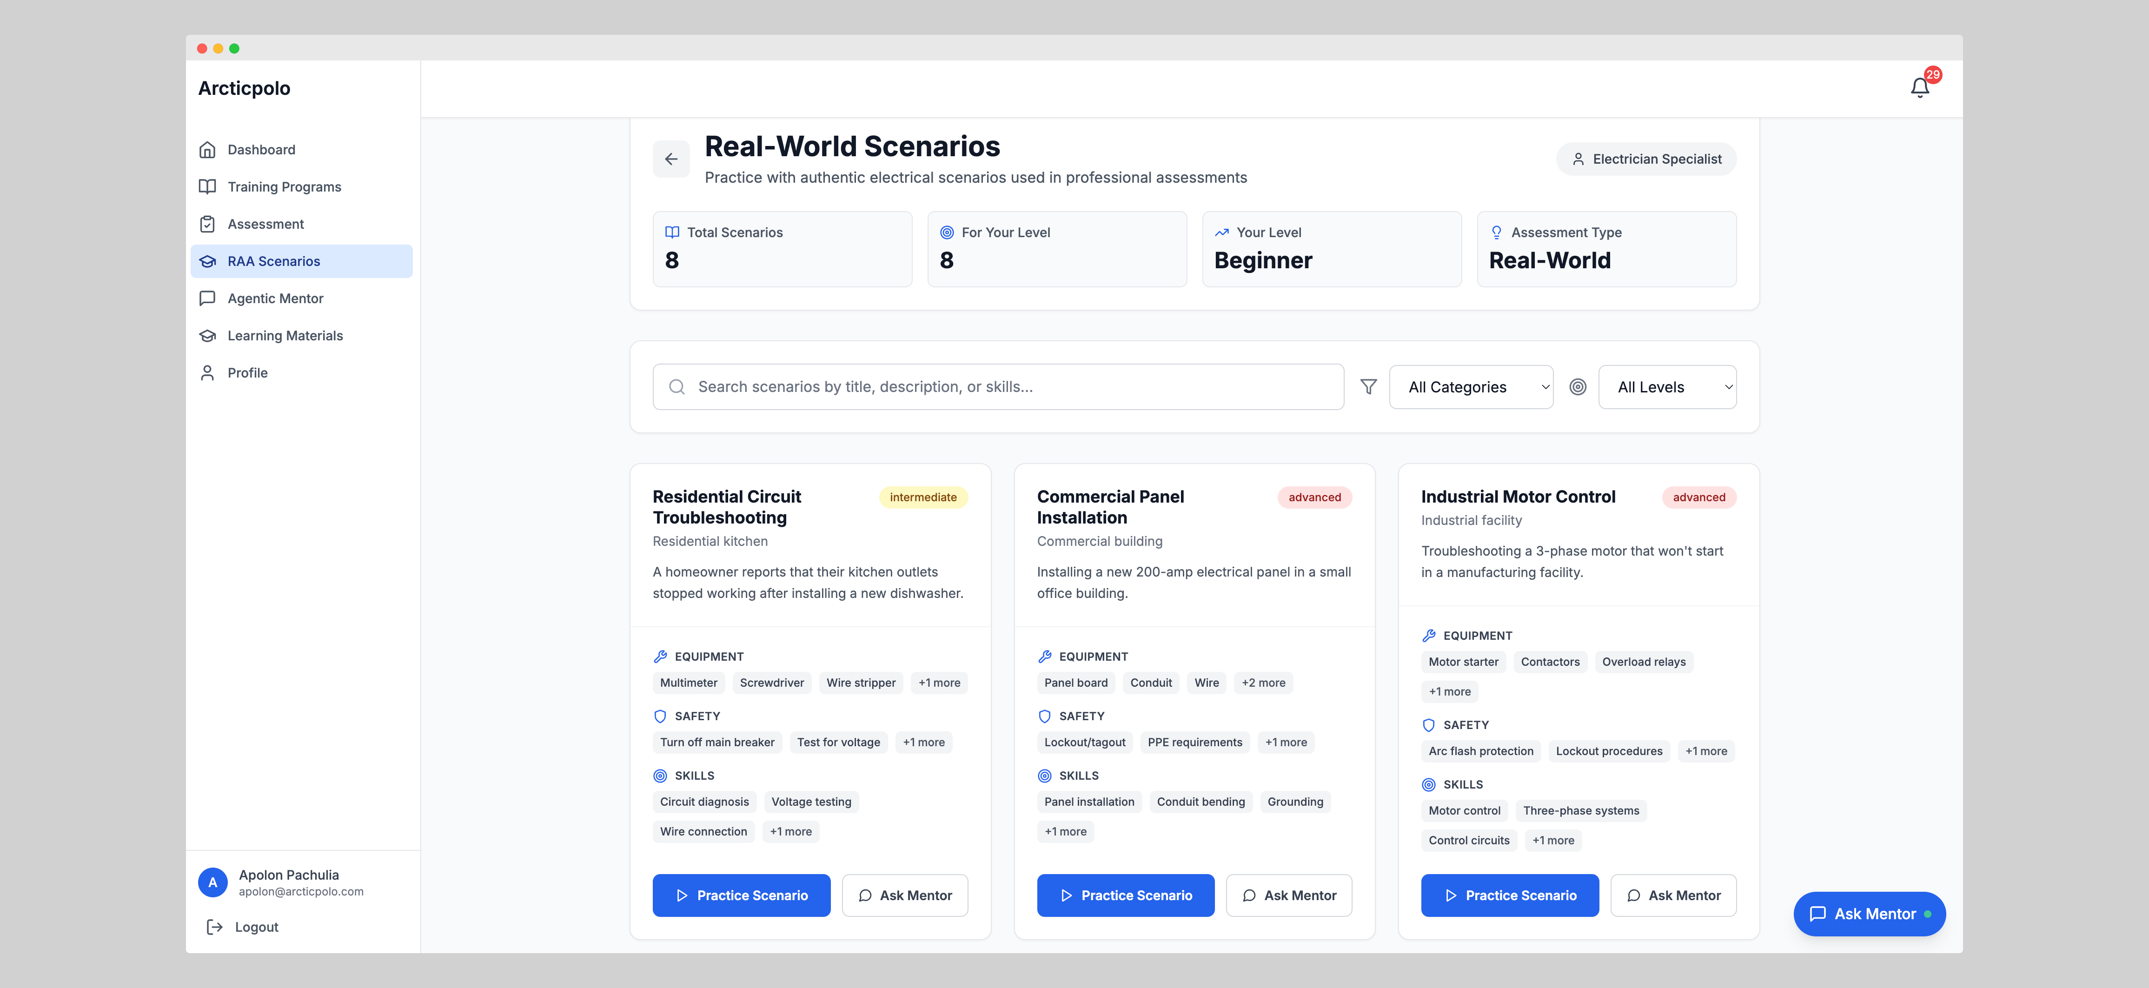Click the RAA Scenarios graduation cap icon
The width and height of the screenshot is (2149, 988).
click(x=208, y=261)
